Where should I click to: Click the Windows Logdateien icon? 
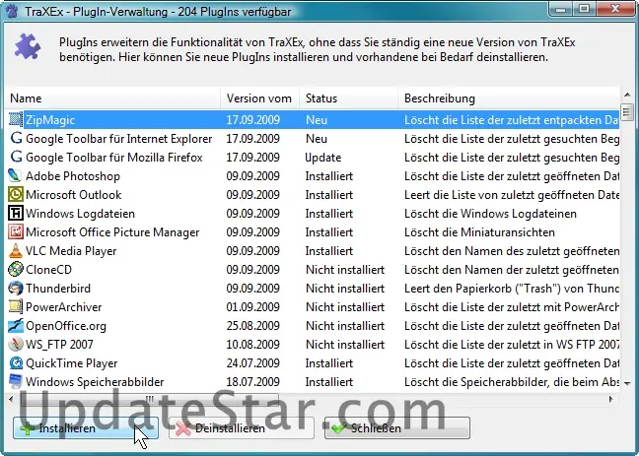click(x=16, y=214)
